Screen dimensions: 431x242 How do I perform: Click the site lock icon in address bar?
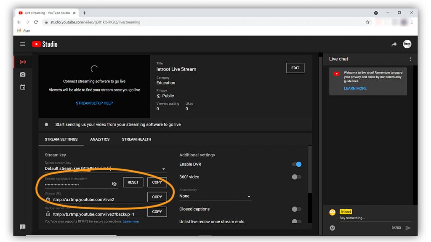tap(46, 22)
